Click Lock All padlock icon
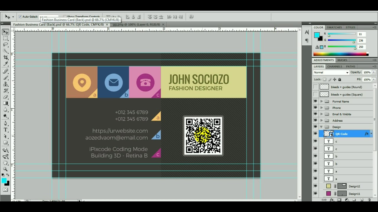The image size is (378, 212). [x=340, y=79]
